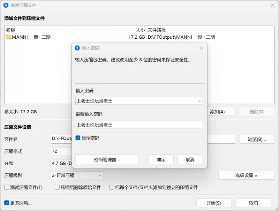Close the 输入密码 dialog
This screenshot has width=279, height=211.
pyautogui.click(x=201, y=48)
